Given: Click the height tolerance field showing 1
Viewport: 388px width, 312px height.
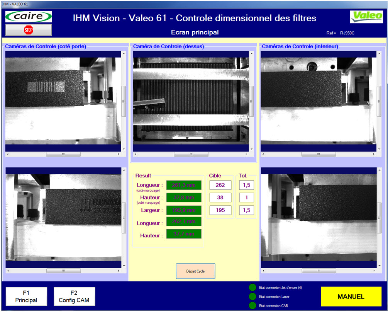Looking at the screenshot, I should (246, 198).
